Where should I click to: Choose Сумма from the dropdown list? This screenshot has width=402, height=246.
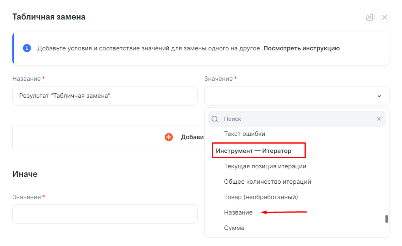234,228
